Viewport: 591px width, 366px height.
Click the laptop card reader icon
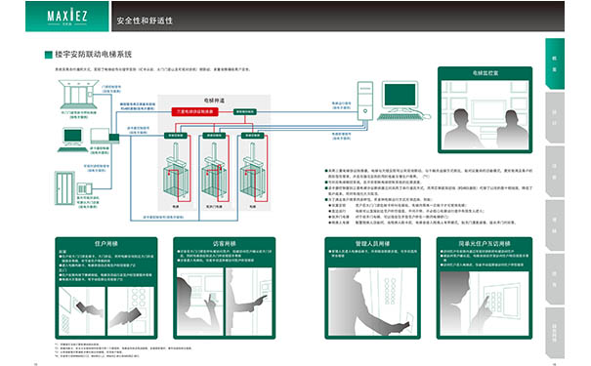click(x=101, y=137)
